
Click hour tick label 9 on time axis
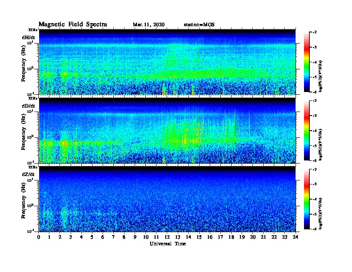(135, 237)
